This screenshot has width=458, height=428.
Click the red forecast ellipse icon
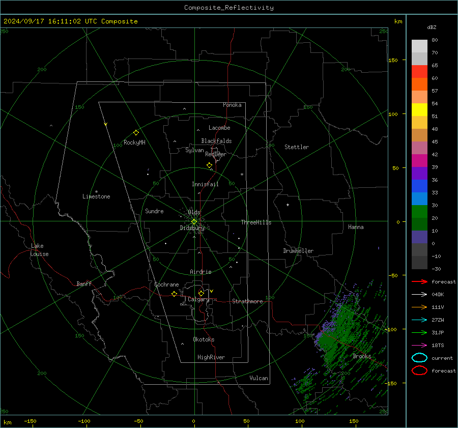419,370
